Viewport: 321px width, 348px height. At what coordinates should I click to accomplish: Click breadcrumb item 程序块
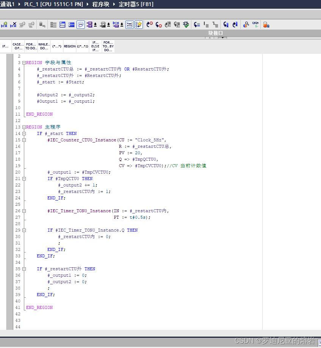point(101,4)
